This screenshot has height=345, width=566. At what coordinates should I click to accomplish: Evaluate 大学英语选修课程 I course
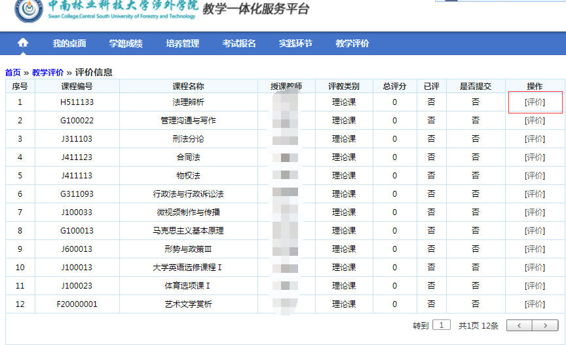535,268
